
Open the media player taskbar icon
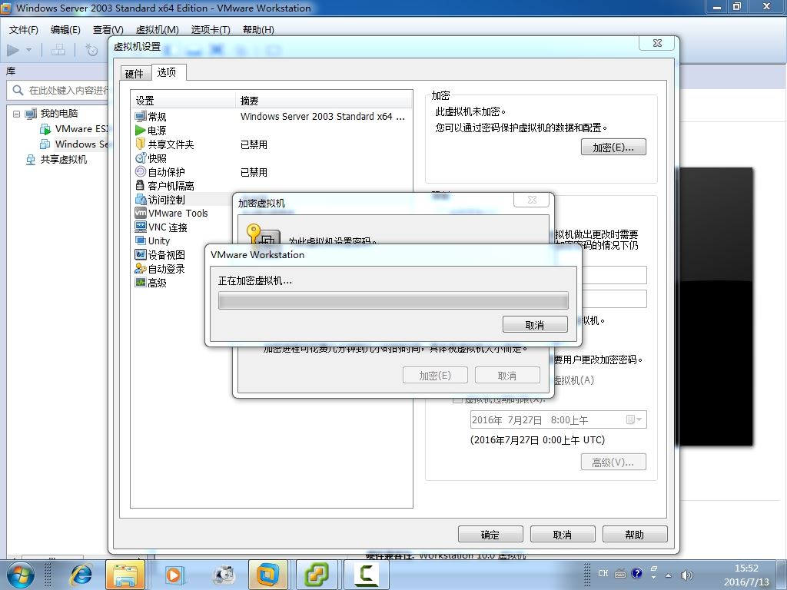(175, 574)
